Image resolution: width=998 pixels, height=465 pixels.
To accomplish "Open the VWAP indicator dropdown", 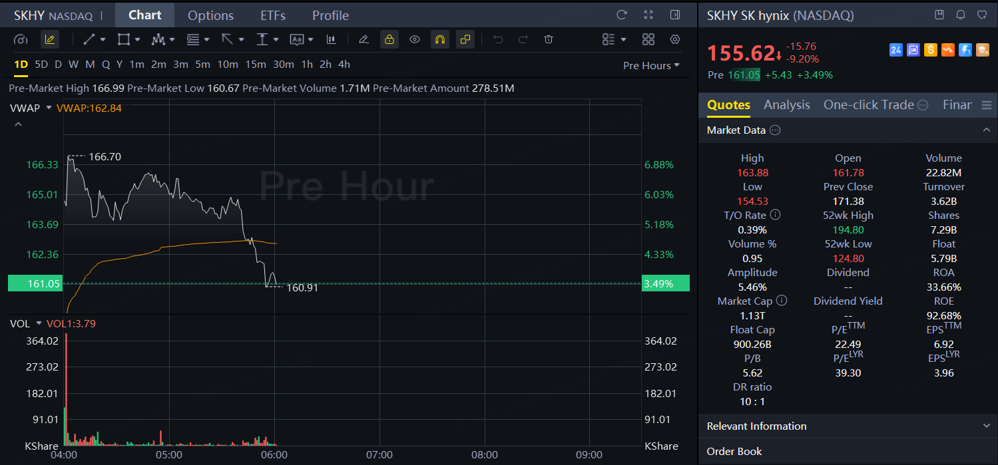I will (49, 108).
